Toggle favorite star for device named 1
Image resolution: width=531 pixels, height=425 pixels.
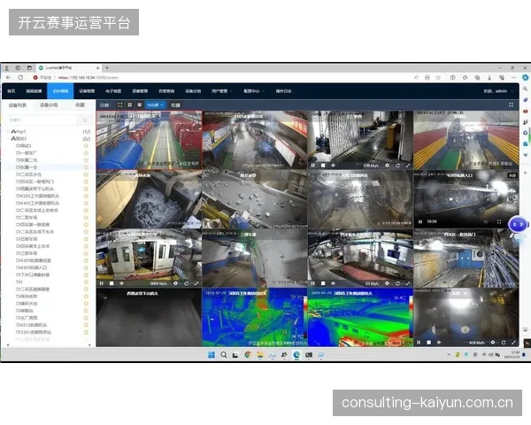(x=86, y=282)
